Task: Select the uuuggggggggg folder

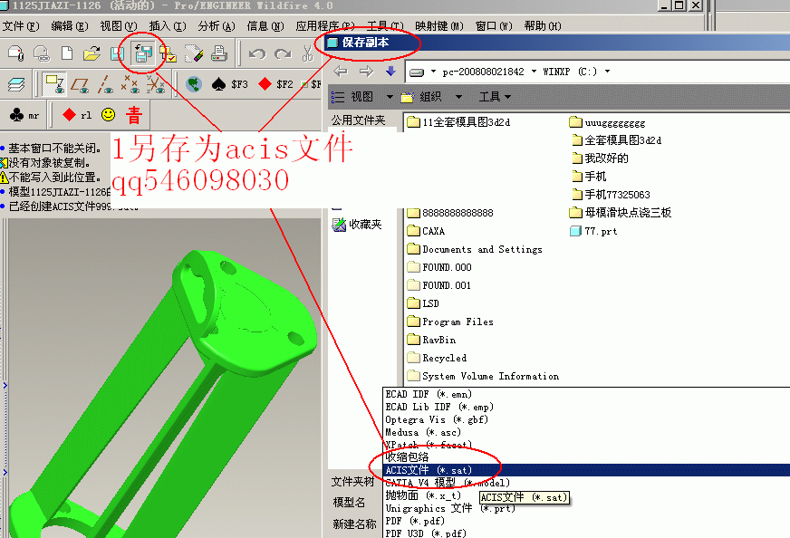Action: 607,122
